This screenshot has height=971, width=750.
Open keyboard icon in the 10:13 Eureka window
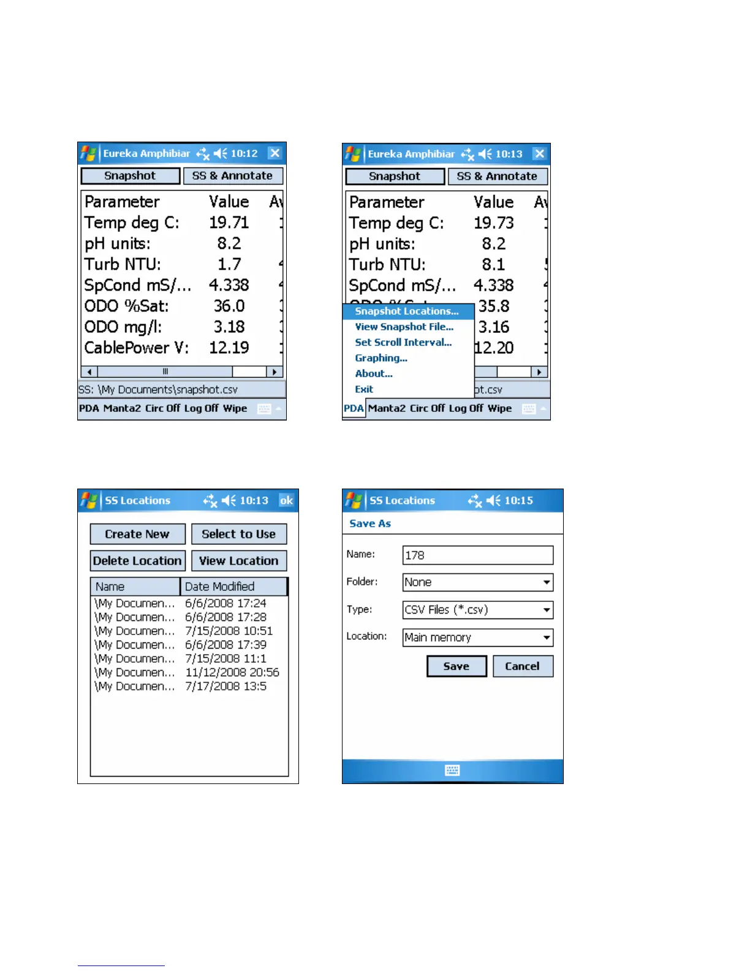(529, 409)
